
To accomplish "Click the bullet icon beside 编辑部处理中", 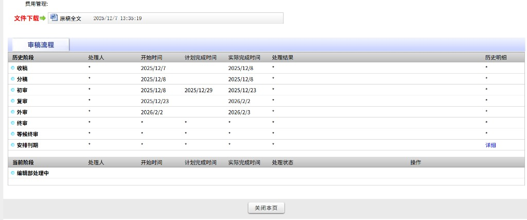I will (13, 173).
